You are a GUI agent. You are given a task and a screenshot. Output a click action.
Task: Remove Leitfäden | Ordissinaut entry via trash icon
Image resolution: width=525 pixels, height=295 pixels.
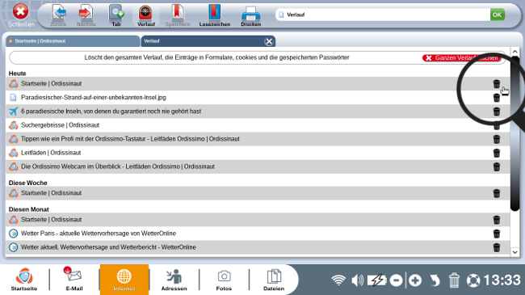(497, 153)
